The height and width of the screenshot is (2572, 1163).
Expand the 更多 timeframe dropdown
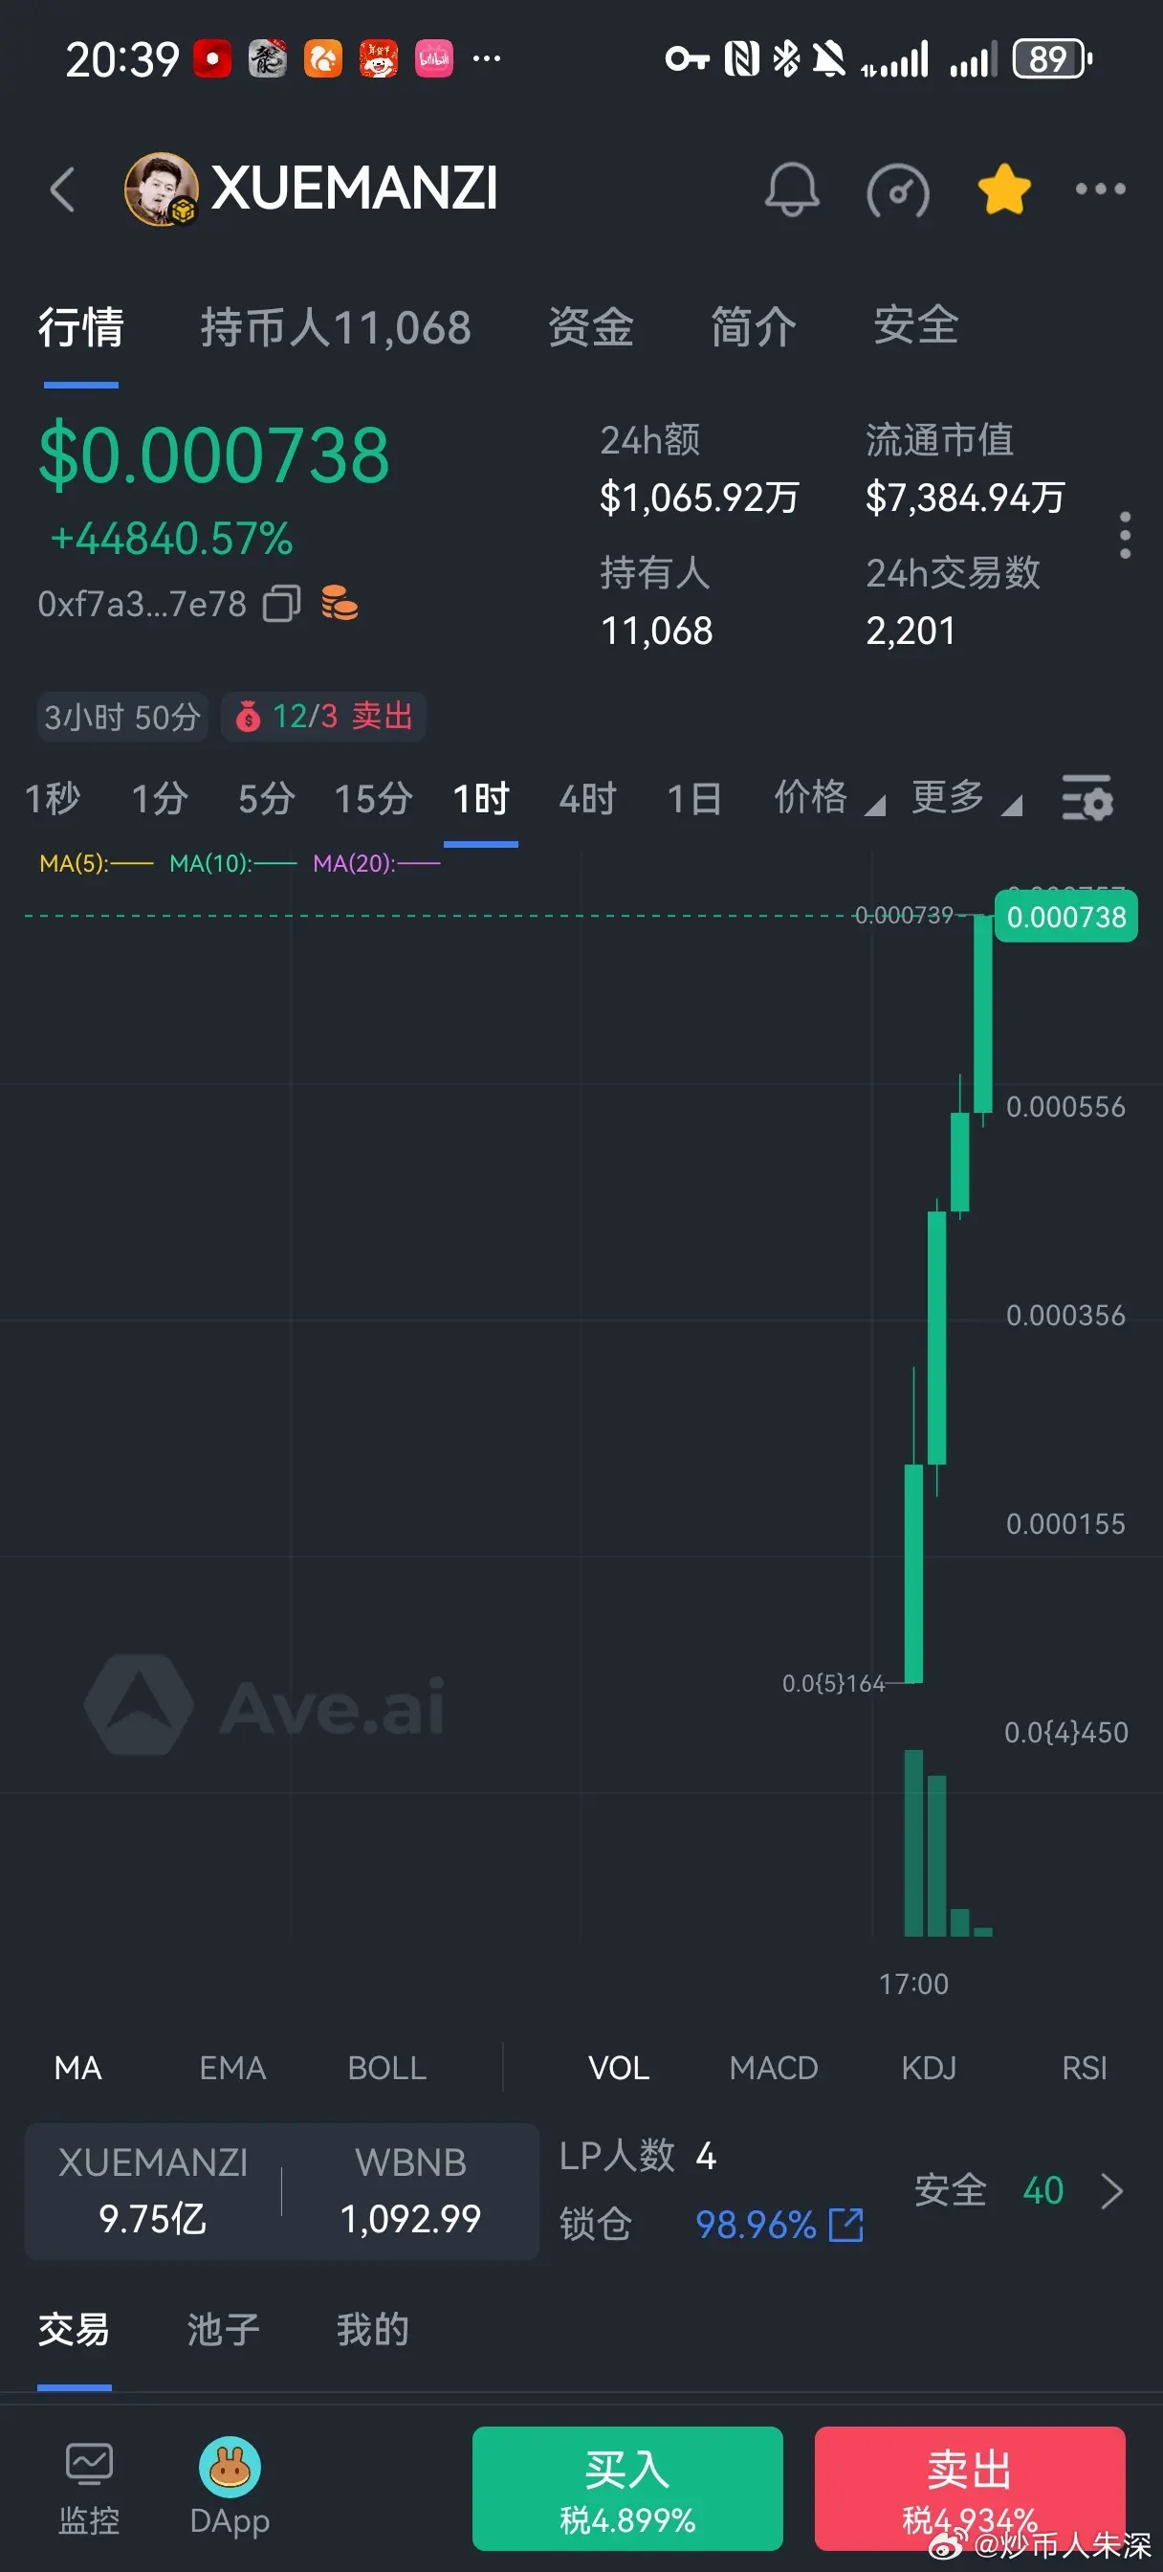click(x=966, y=798)
